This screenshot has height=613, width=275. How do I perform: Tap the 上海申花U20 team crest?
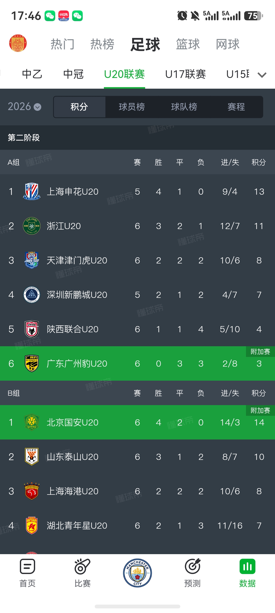point(32,191)
